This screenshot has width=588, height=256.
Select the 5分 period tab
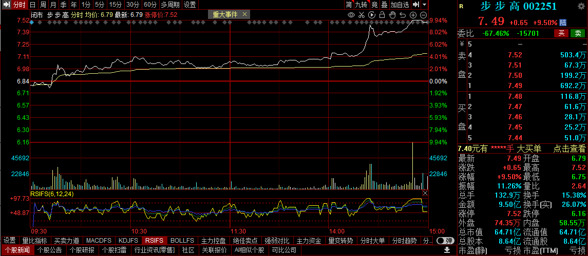click(100, 5)
